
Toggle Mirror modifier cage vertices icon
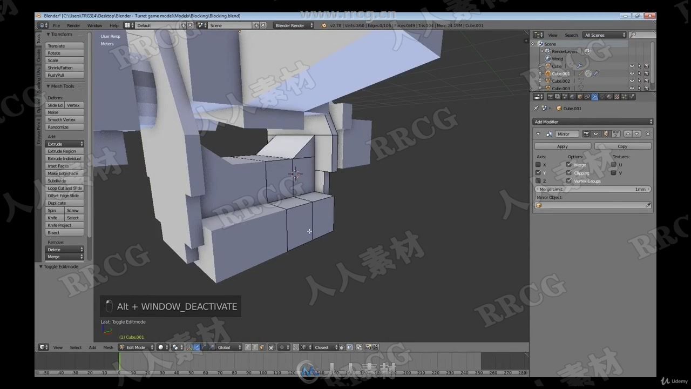click(616, 134)
